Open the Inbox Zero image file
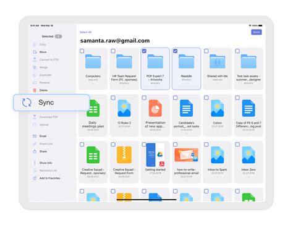The height and width of the screenshot is (225, 293). [x=248, y=155]
